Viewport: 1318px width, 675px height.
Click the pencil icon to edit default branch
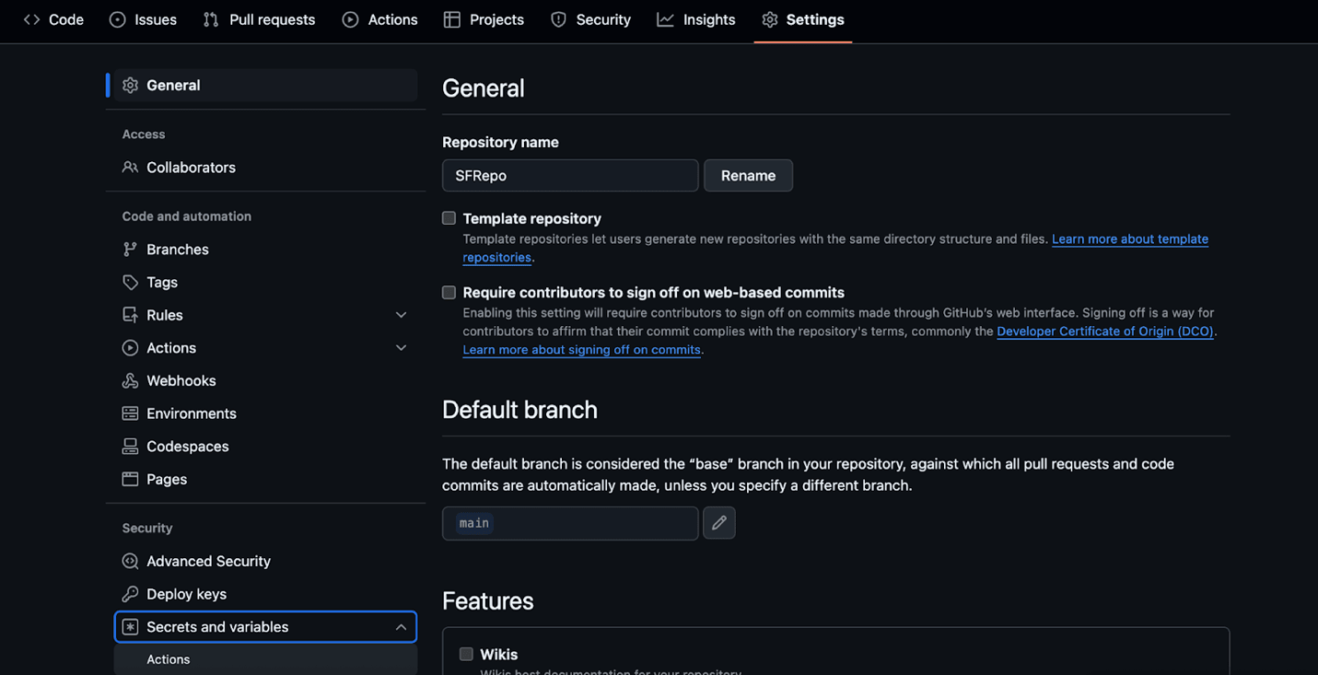718,523
